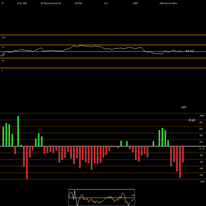The image size is (206, 206).
Task: Click the overlapping 11.42 value near MR axis
Action: tap(192, 120)
